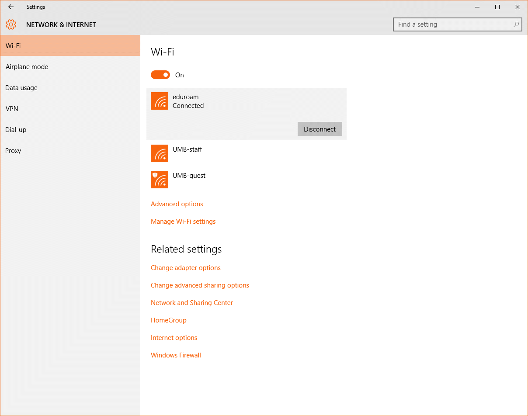Open Windows Firewall link
The width and height of the screenshot is (528, 416).
tap(176, 355)
